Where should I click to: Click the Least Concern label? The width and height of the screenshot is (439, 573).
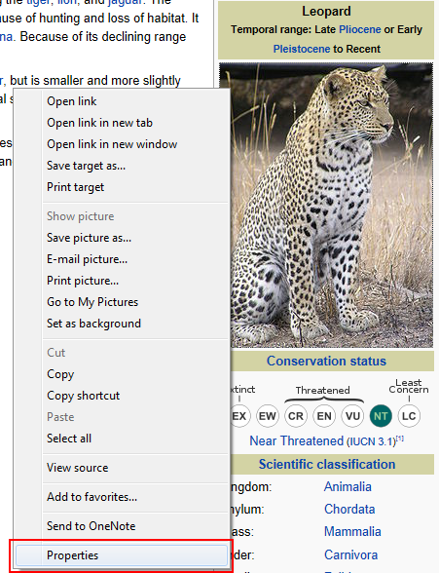click(409, 386)
